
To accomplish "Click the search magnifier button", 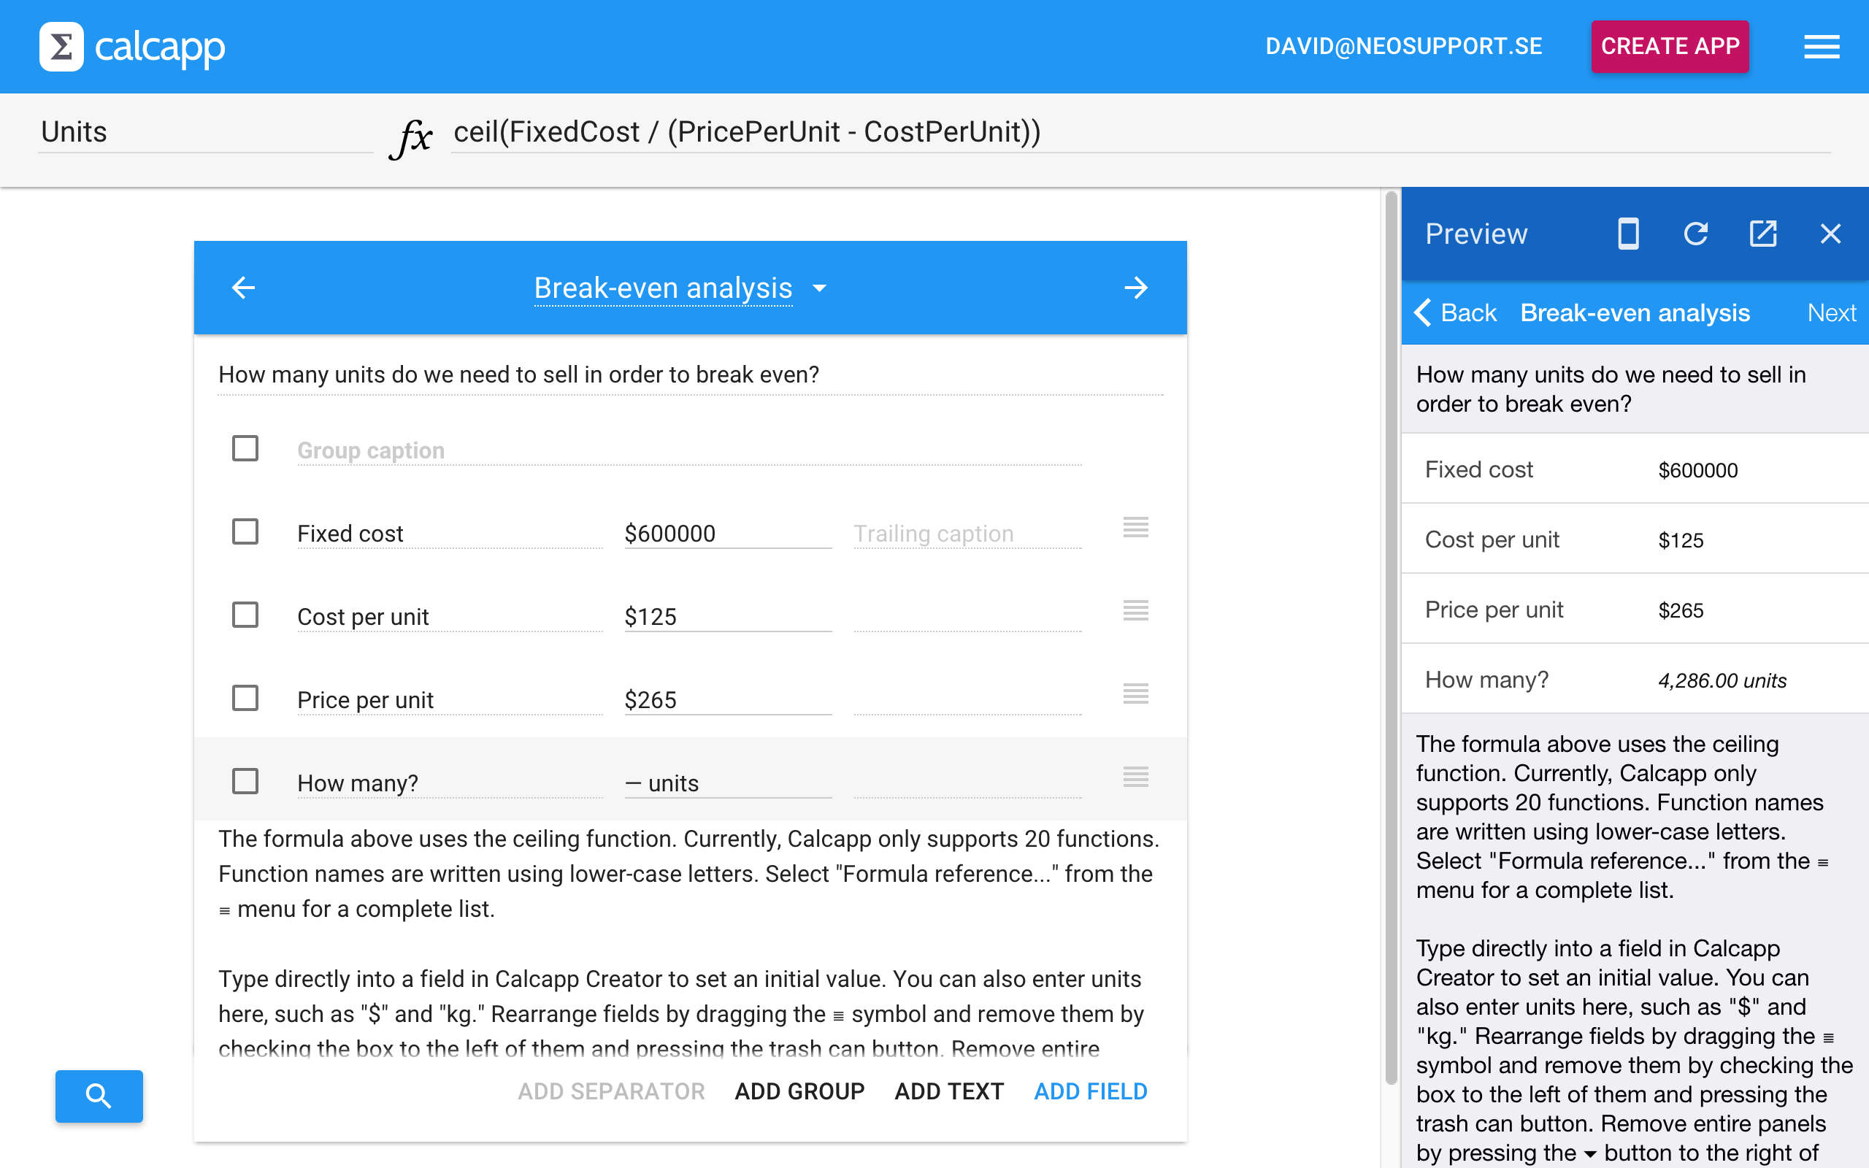I will (x=99, y=1096).
